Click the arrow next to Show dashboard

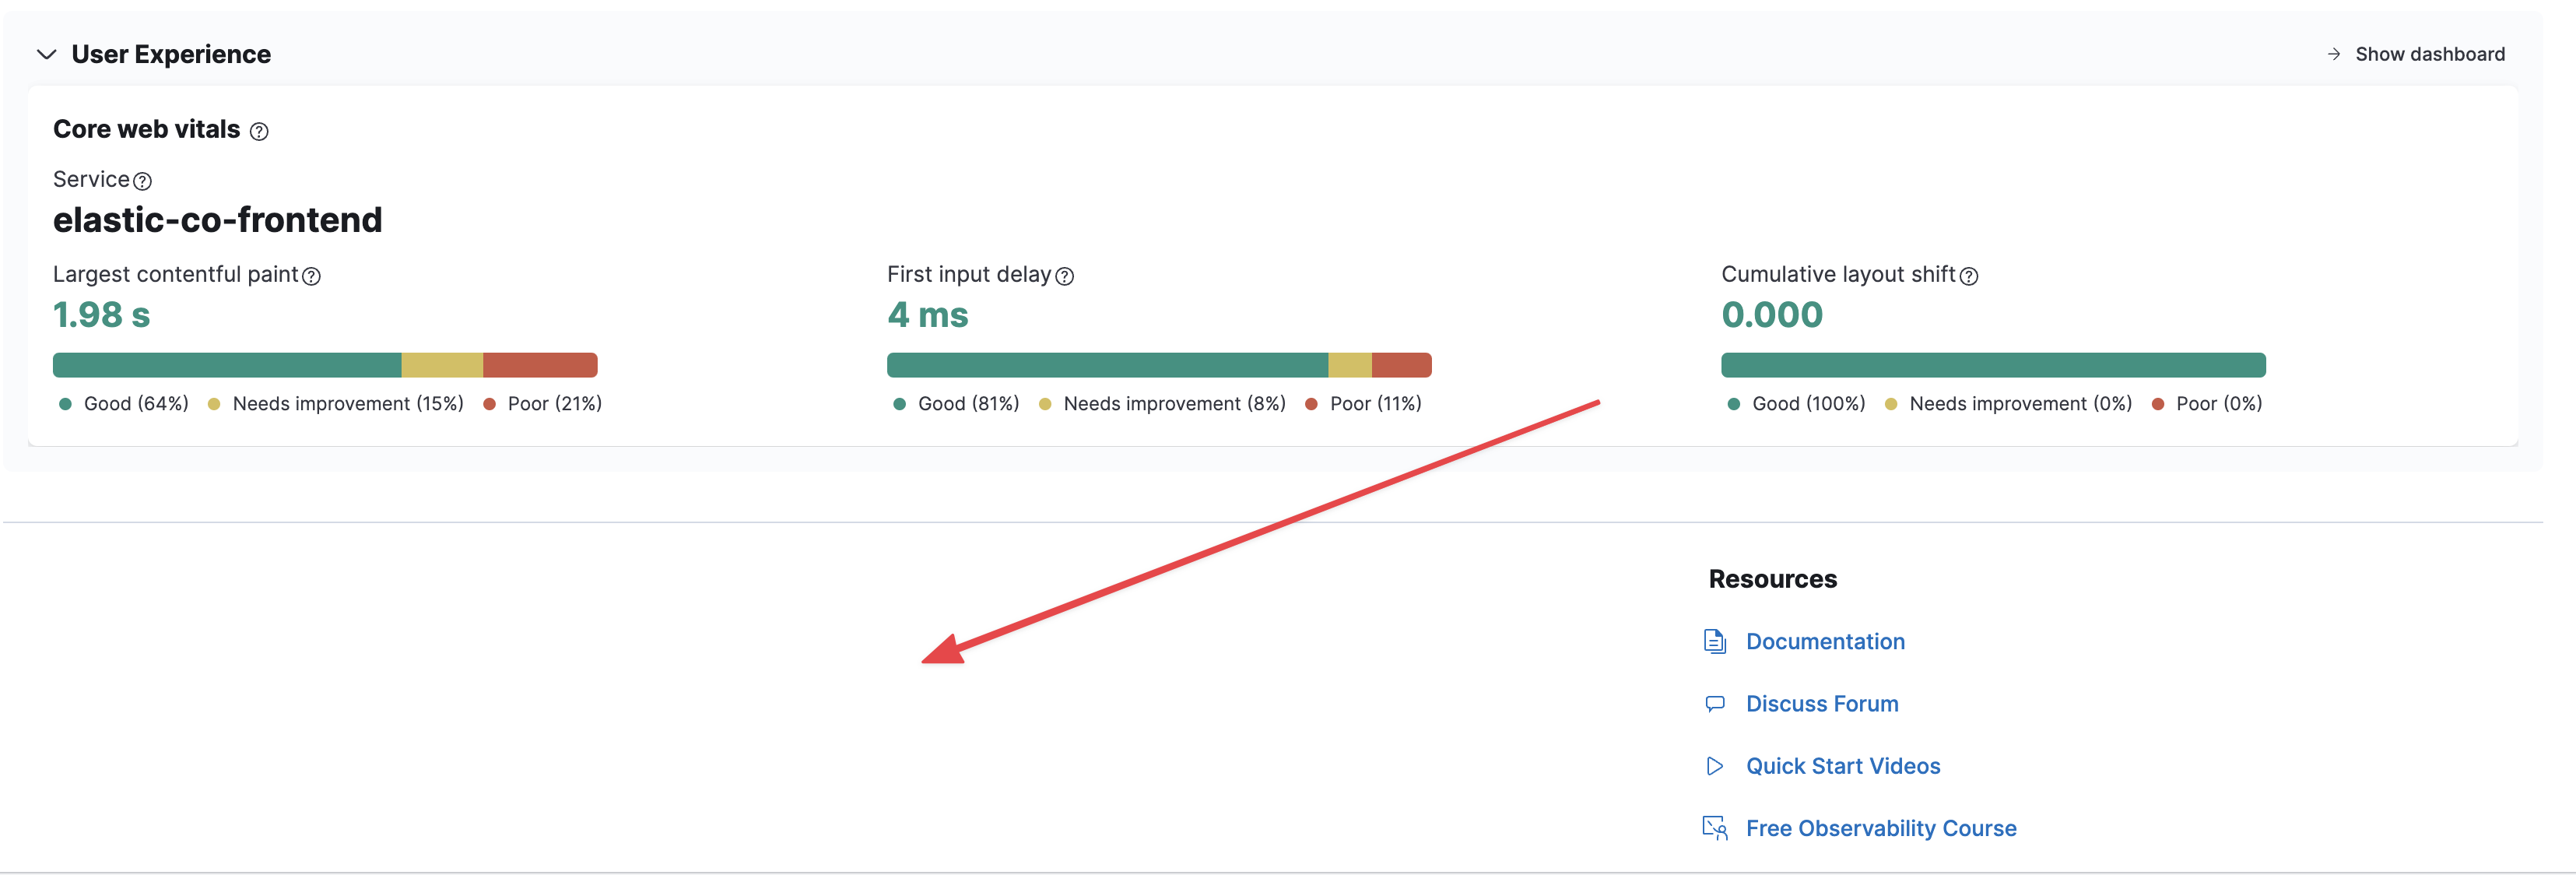[x=2334, y=54]
